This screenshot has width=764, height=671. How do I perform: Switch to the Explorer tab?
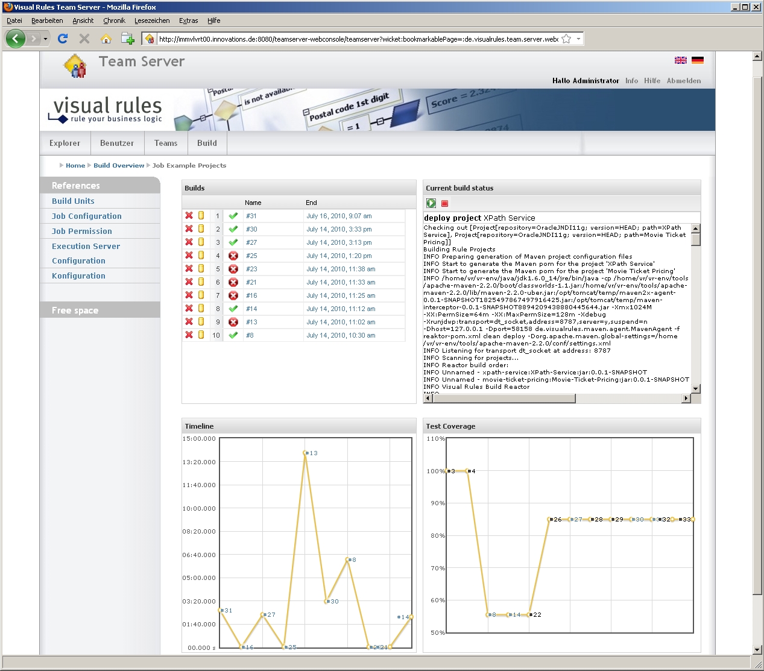(x=65, y=143)
